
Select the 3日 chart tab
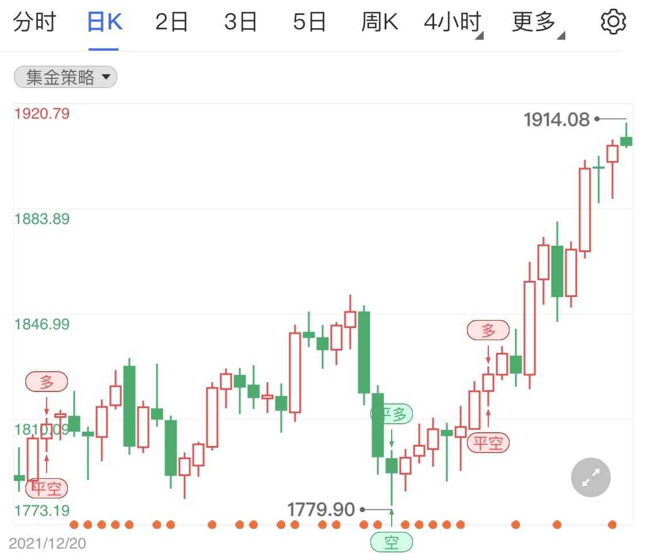(x=240, y=23)
